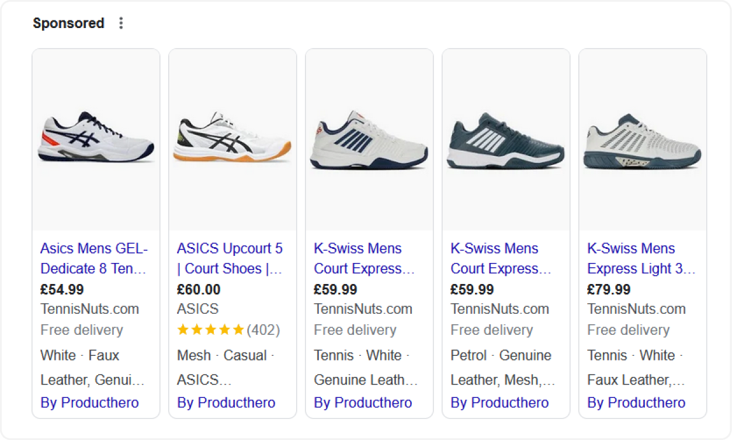The image size is (732, 440).
Task: Open the Asics Mens GEL-Dedicate 8 link
Action: 94,258
